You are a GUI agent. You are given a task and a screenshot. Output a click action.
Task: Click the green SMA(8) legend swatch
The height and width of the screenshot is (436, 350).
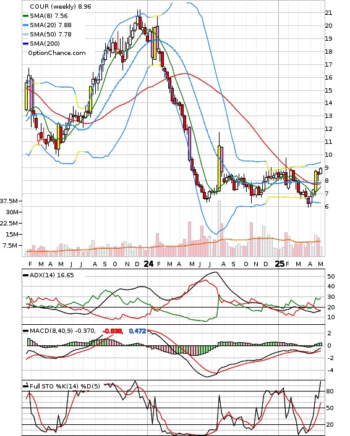click(25, 16)
